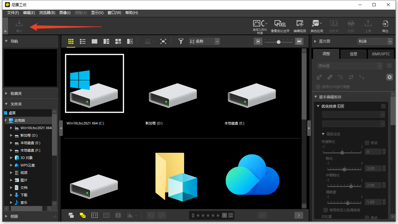Open adjustment settings gear icon
Image resolution: width=398 pixels, height=224 pixels.
[389, 77]
